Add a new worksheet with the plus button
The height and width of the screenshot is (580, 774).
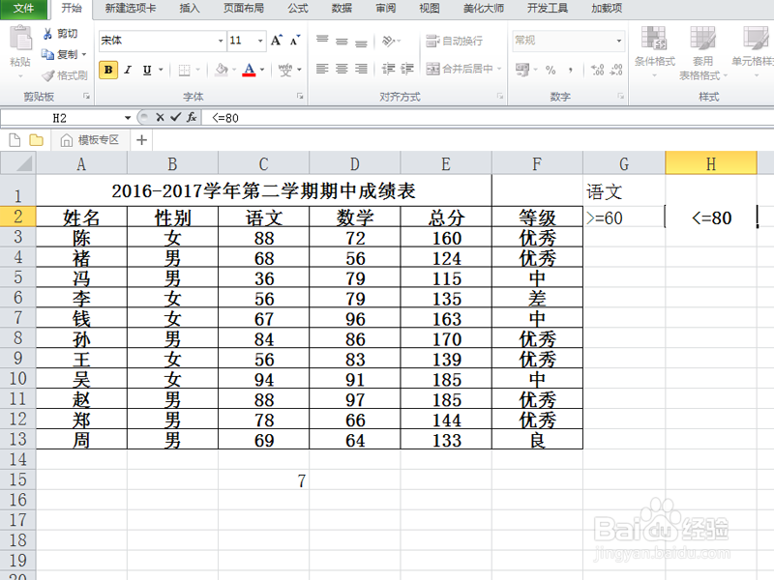coord(141,140)
